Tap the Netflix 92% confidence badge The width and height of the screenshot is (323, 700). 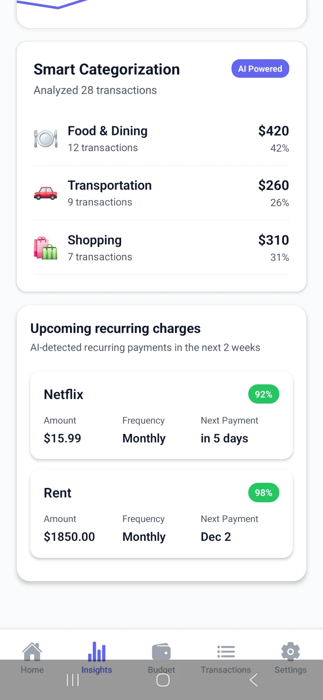pos(264,394)
